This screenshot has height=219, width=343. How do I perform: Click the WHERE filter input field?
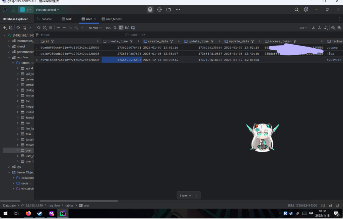click(80, 35)
